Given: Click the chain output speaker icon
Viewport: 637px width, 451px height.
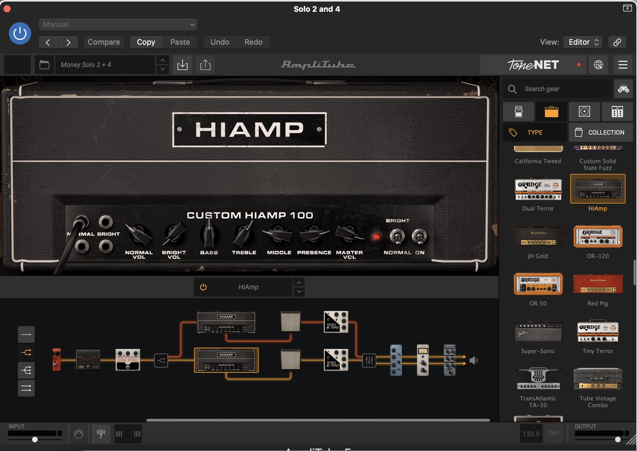Looking at the screenshot, I should pos(473,360).
